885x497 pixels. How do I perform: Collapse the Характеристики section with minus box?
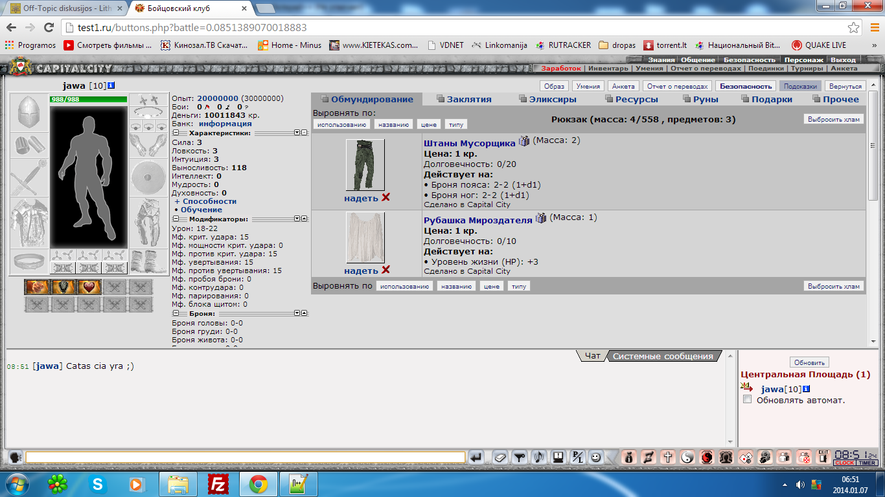[176, 133]
